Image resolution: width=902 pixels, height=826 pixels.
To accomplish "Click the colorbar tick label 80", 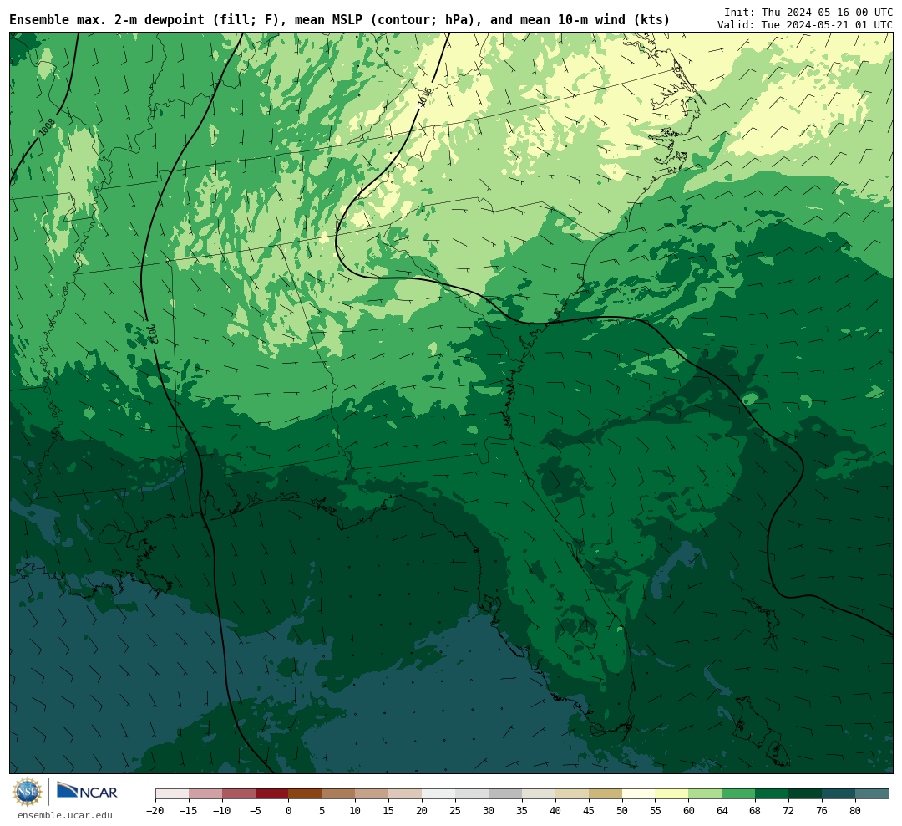I will coord(855,810).
